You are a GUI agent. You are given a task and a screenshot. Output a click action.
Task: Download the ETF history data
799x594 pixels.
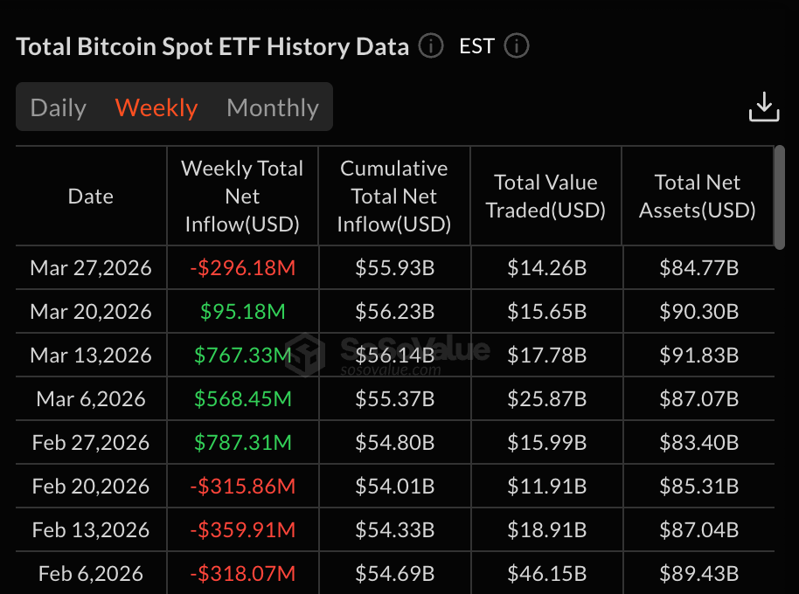[x=764, y=107]
